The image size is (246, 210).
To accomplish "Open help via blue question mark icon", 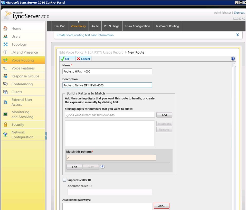I will [x=233, y=59].
